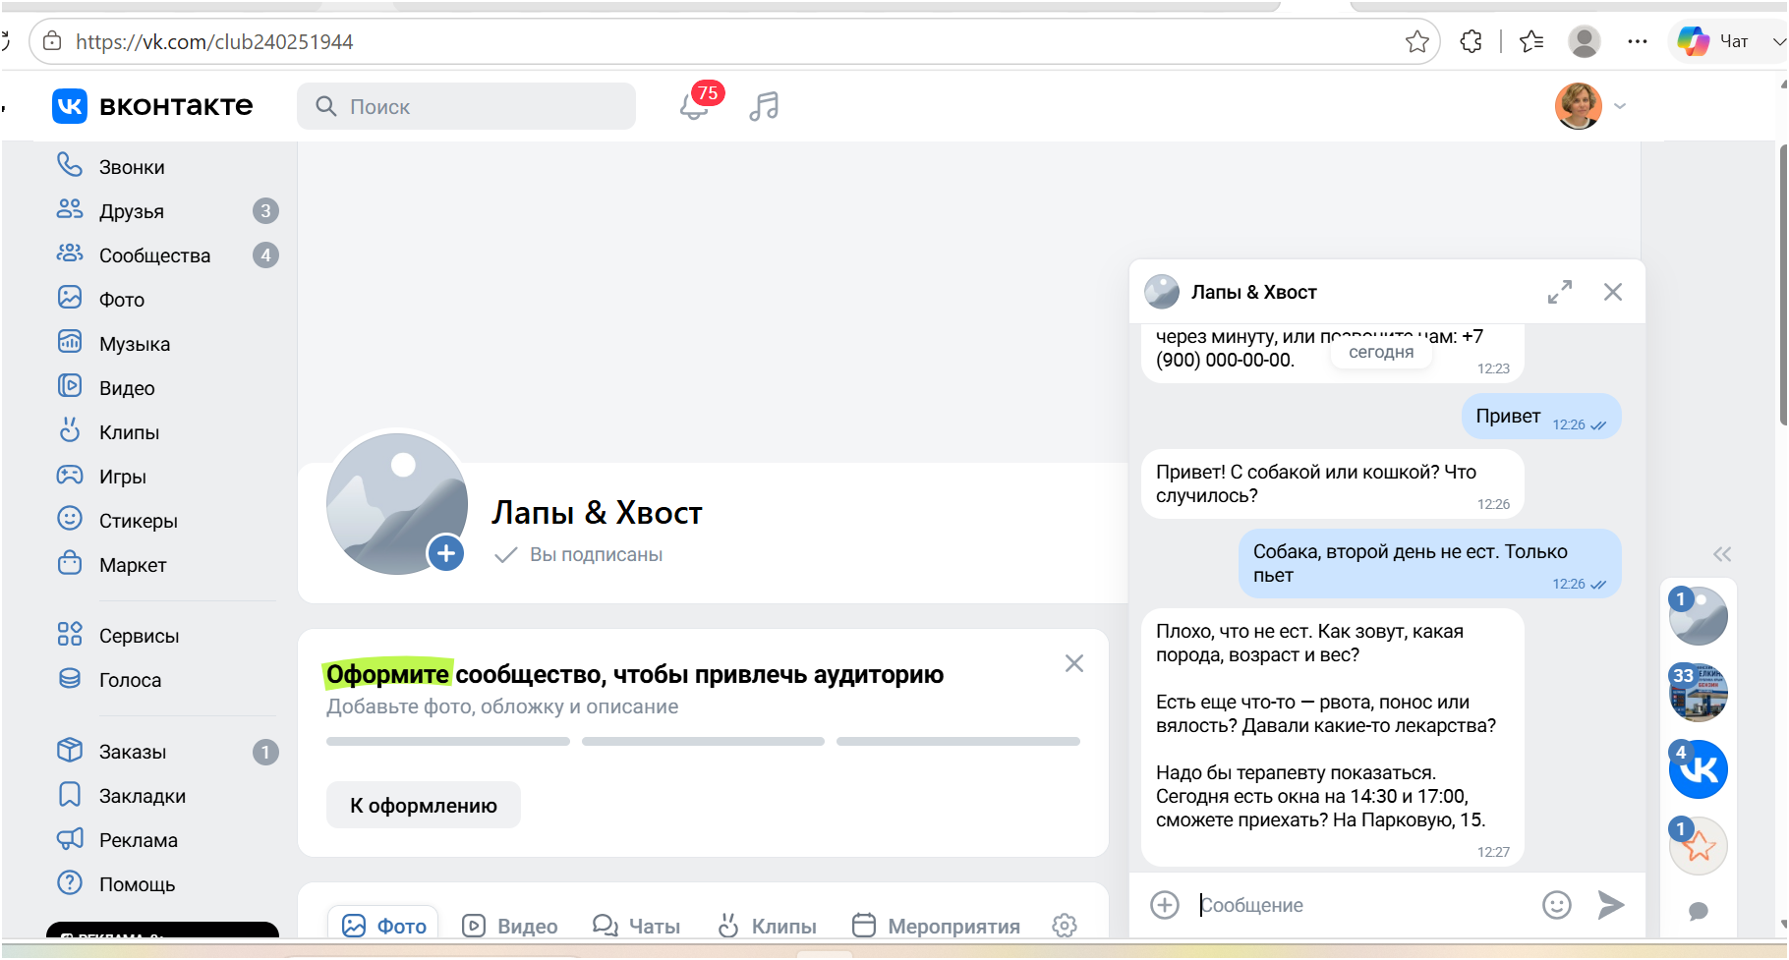
Task: Open the VK notifications bell
Action: (x=694, y=106)
